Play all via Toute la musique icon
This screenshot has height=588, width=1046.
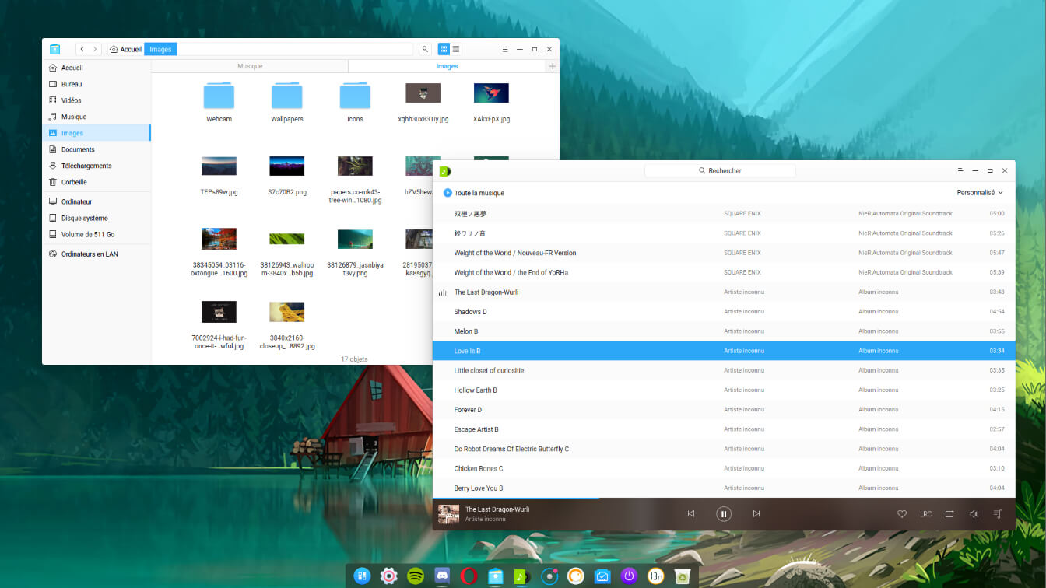(448, 193)
